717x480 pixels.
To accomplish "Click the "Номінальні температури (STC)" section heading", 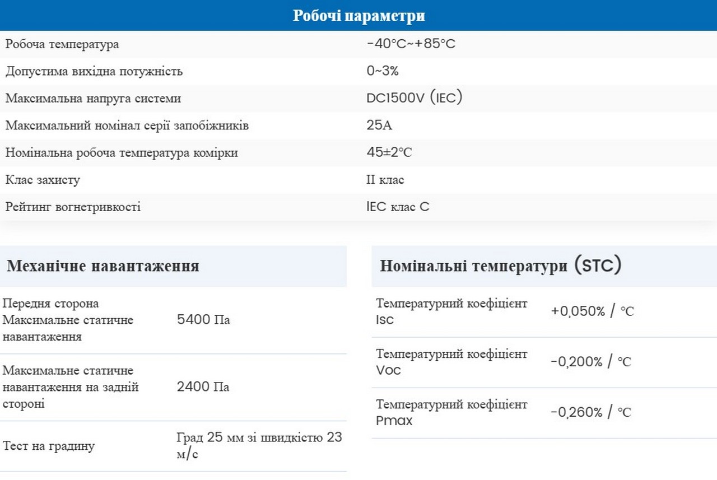I will [x=500, y=265].
